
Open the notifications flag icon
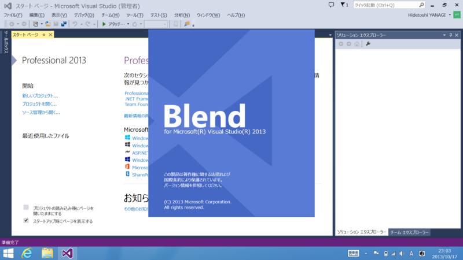(344, 5)
